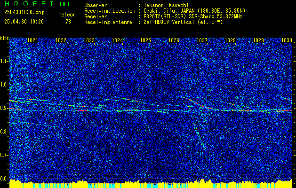Viewport: 296px width, 188px height.
Task: Click the kHz axis unit label
Action: (4, 38)
